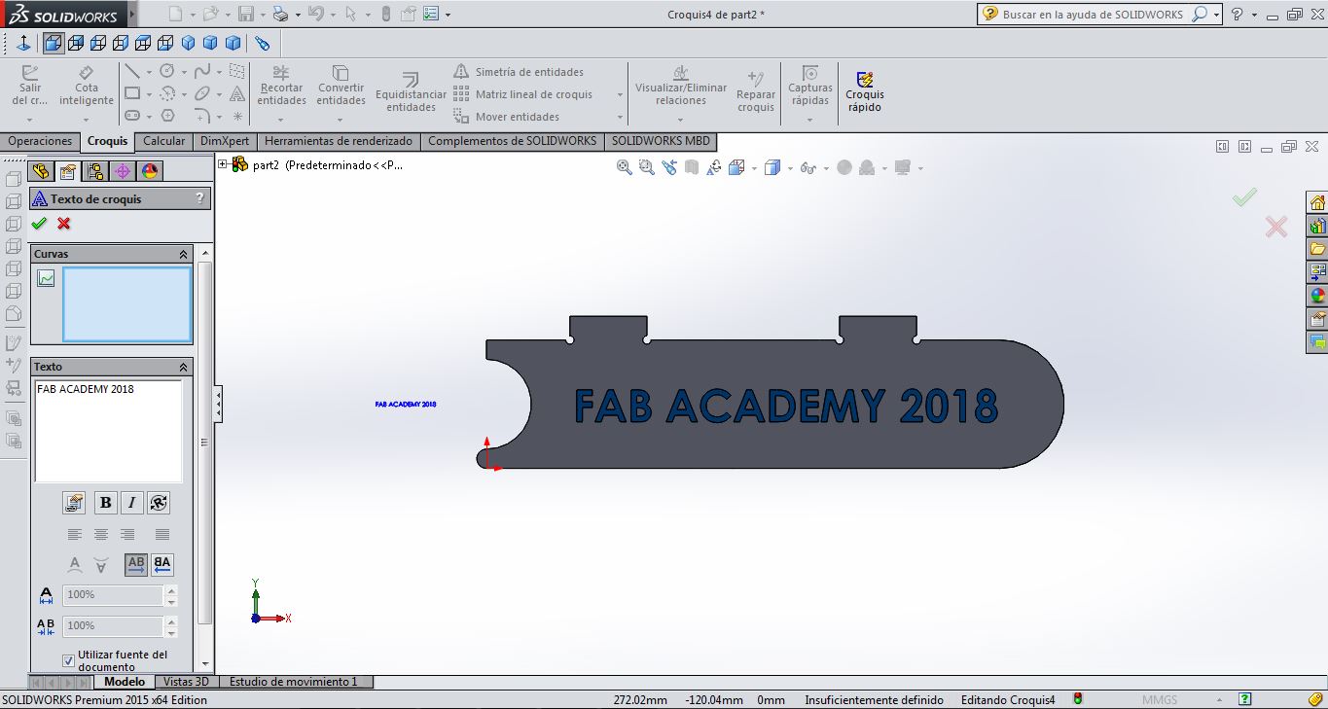The width and height of the screenshot is (1328, 709).
Task: Select the Ellipse sketch tool
Action: click(202, 94)
